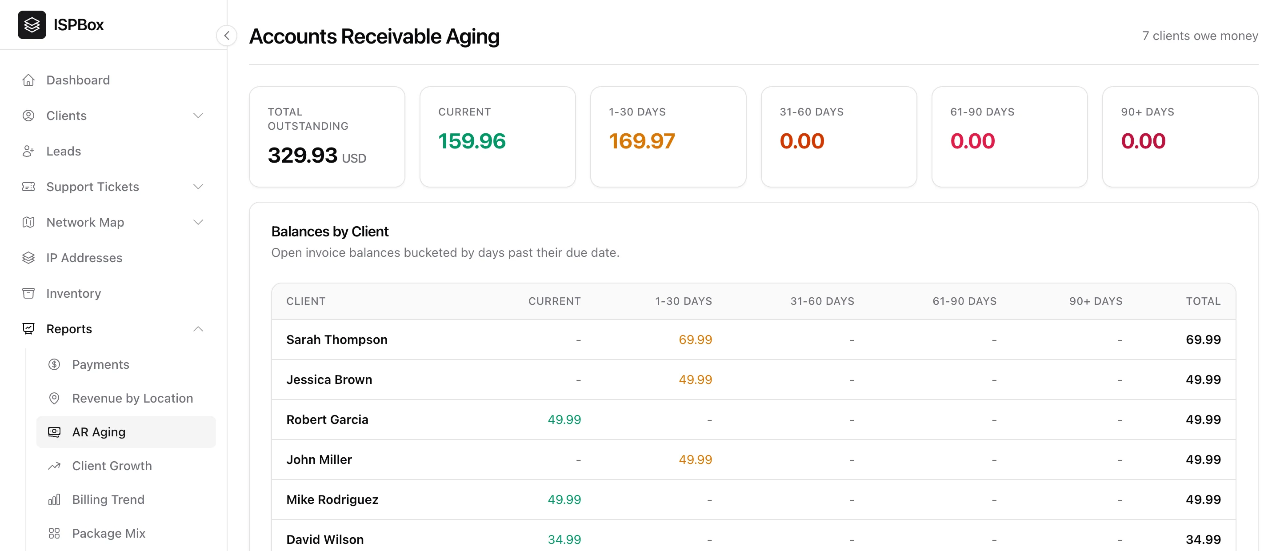Viewport: 1280px width, 551px height.
Task: Click the 1-30 Days 169.97 summary card
Action: tap(668, 136)
